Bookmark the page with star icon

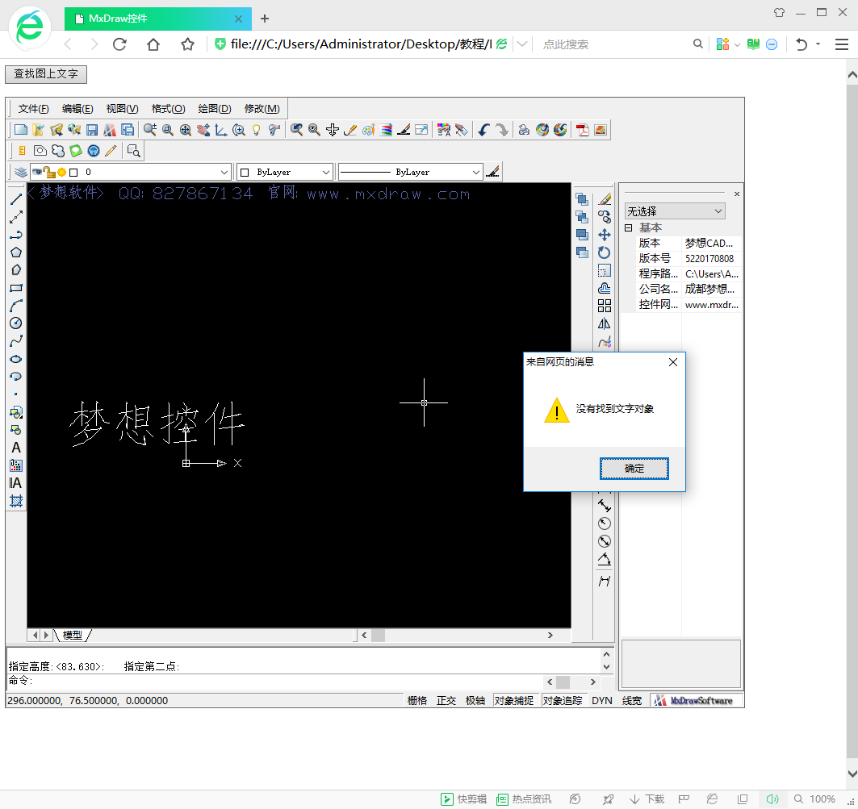(188, 44)
